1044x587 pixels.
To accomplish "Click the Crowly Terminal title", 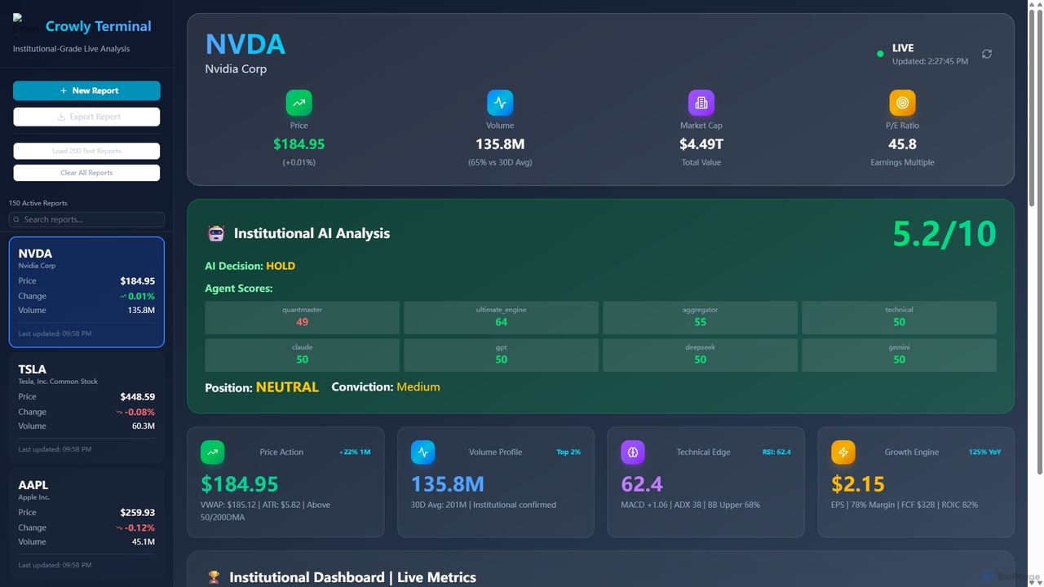I will point(99,26).
